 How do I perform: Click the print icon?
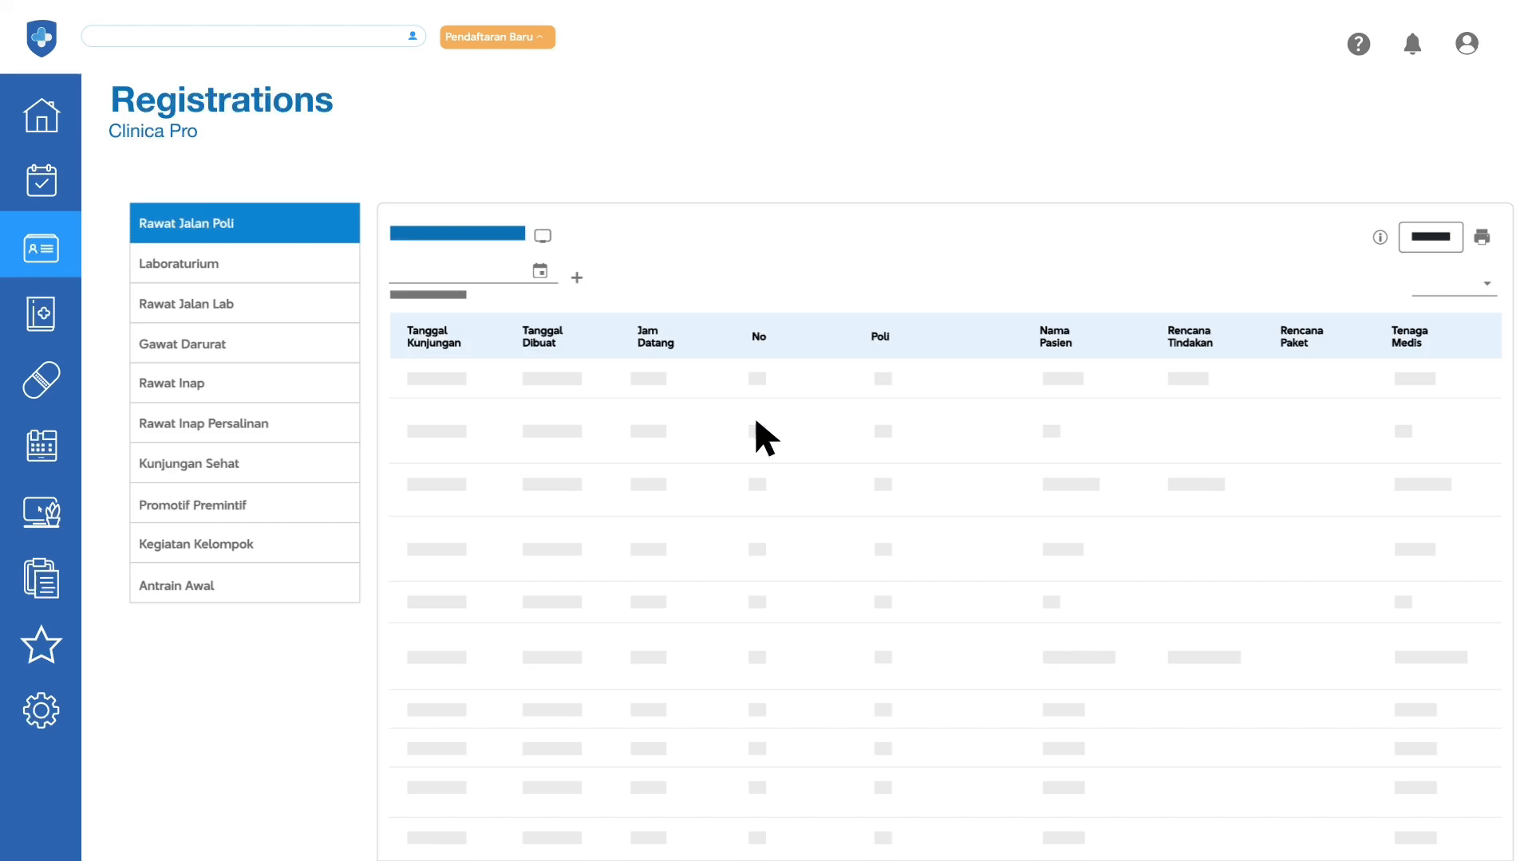(x=1482, y=237)
